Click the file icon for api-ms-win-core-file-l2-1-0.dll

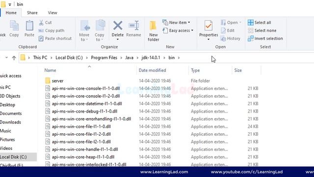coord(48,142)
